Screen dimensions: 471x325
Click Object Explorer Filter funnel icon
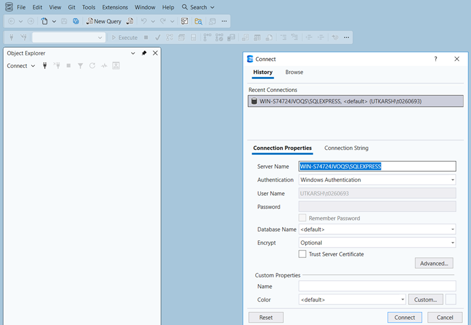(80, 66)
